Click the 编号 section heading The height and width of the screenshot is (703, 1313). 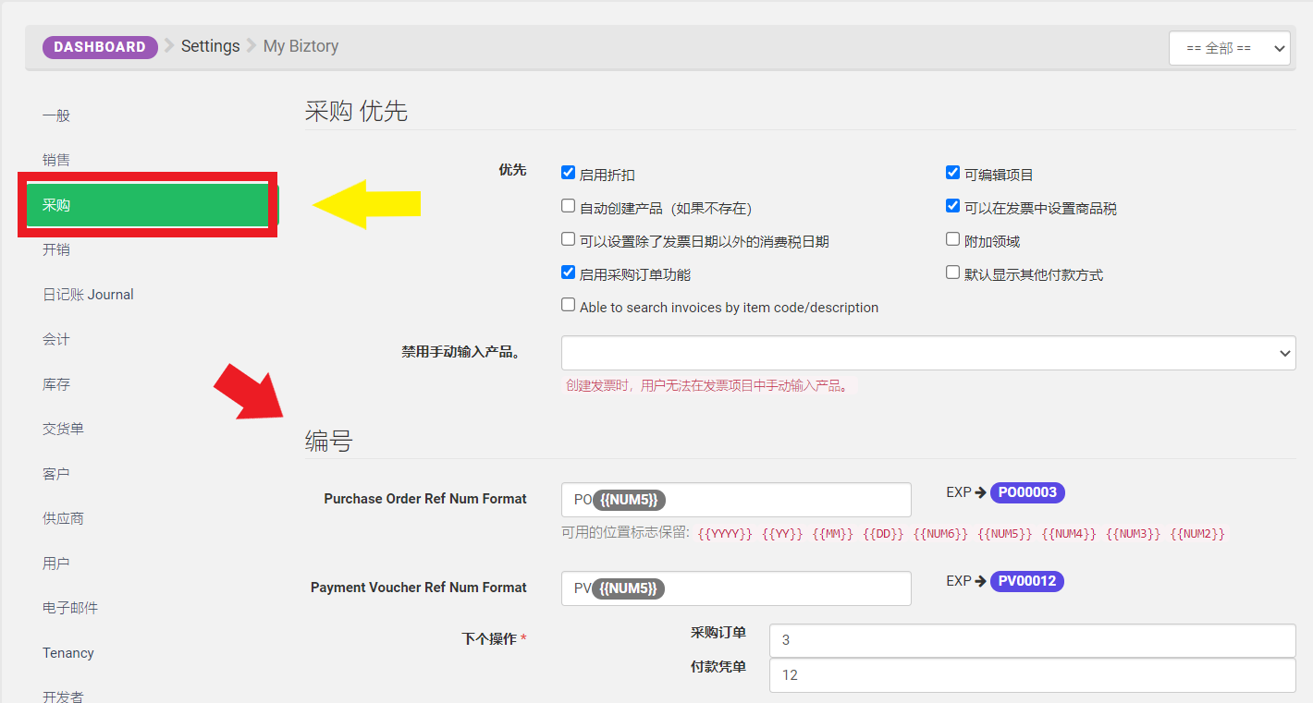(x=329, y=442)
